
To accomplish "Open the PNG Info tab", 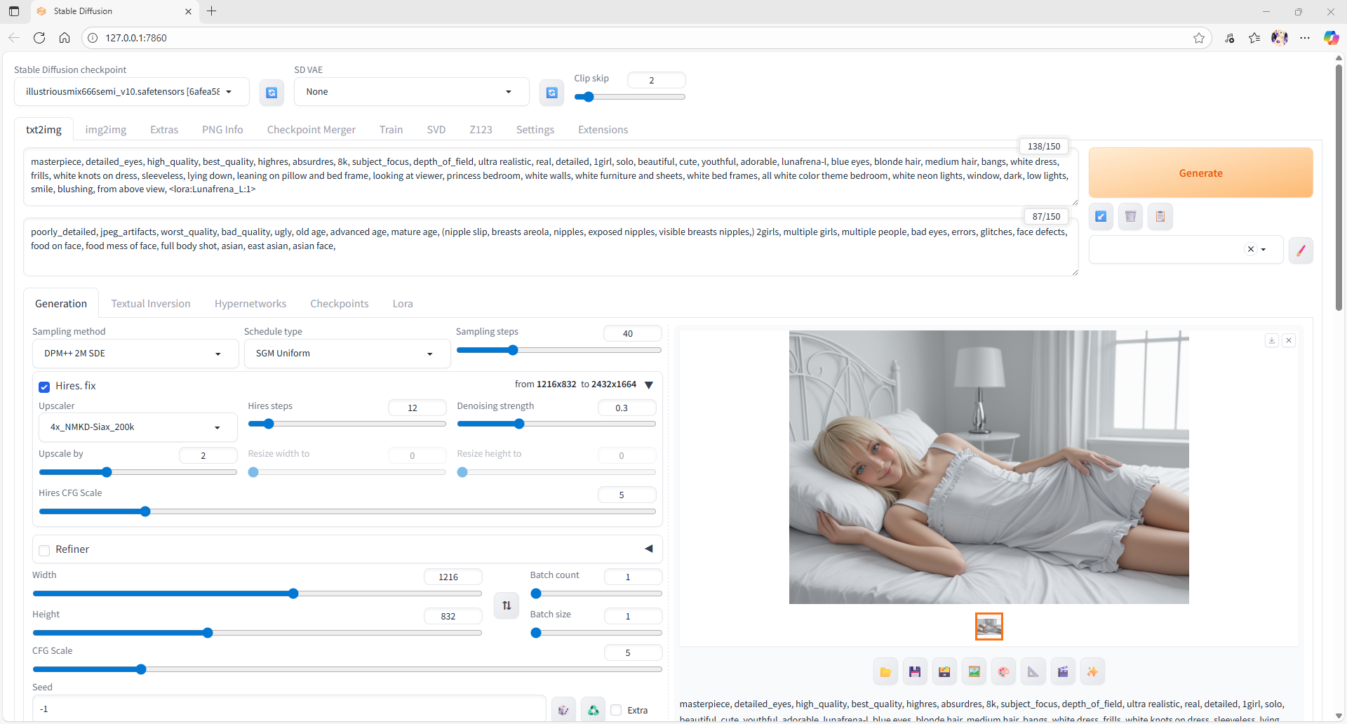I will [222, 130].
